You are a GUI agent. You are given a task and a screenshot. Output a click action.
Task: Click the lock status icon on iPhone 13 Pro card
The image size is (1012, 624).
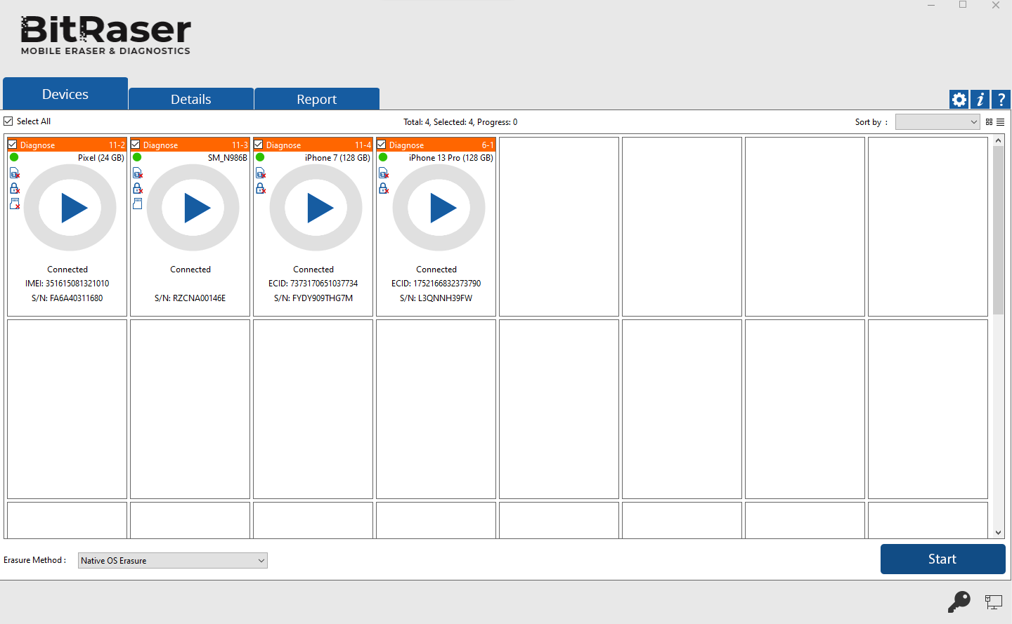(x=384, y=188)
